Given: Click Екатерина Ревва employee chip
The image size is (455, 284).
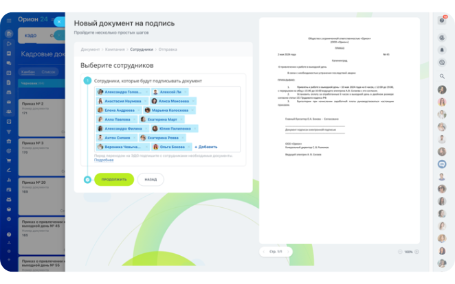Looking at the screenshot, I should pyautogui.click(x=163, y=138).
